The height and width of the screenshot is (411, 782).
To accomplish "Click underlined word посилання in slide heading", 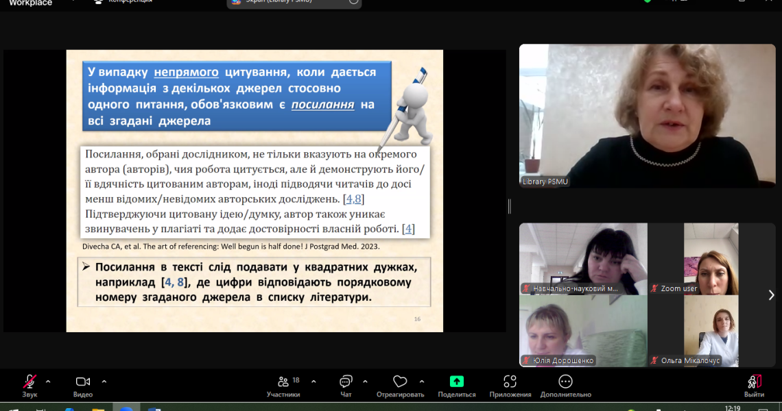I will 322,105.
